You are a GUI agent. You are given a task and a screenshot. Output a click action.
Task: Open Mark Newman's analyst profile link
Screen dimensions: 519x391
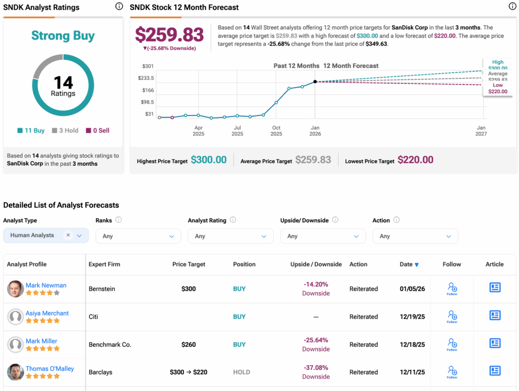tap(46, 285)
